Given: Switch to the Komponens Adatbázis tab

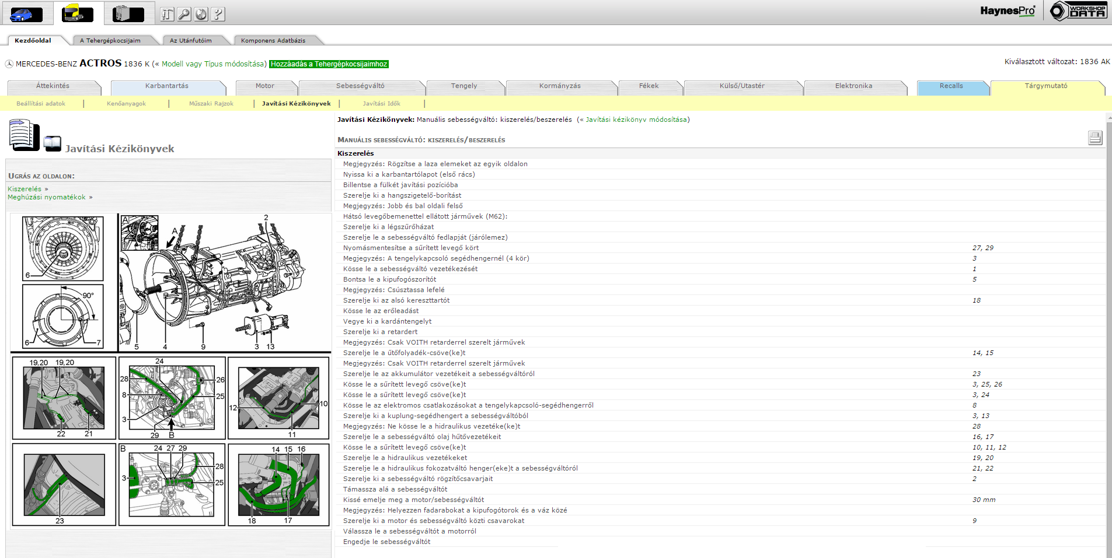Looking at the screenshot, I should (273, 41).
